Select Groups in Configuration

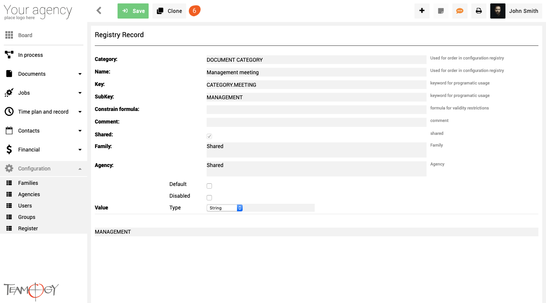pyautogui.click(x=27, y=217)
